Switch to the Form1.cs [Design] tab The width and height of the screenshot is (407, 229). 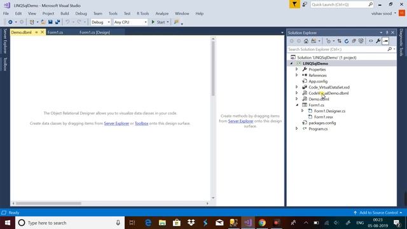coord(95,32)
